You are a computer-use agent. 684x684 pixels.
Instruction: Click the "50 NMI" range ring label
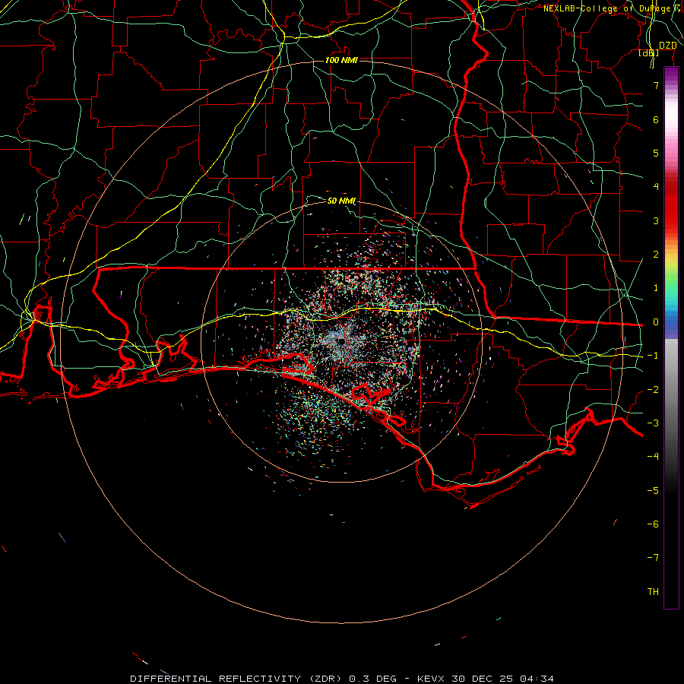pyautogui.click(x=341, y=201)
